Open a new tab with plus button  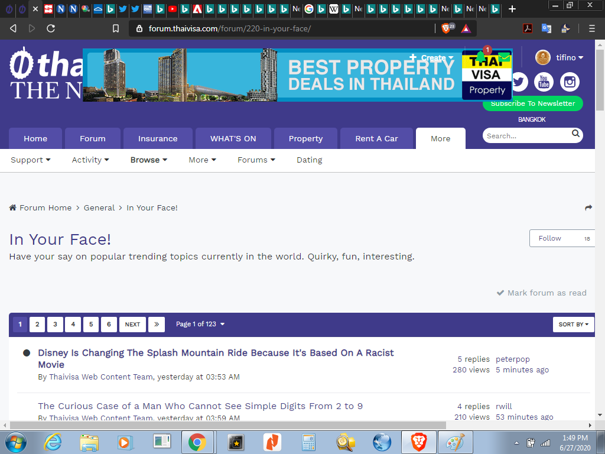point(512,9)
